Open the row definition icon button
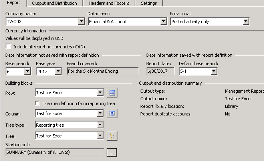The image size is (264, 161). (x=112, y=93)
